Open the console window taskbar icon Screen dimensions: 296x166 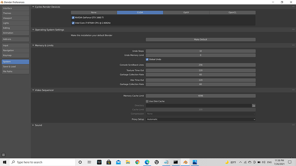click(x=175, y=162)
